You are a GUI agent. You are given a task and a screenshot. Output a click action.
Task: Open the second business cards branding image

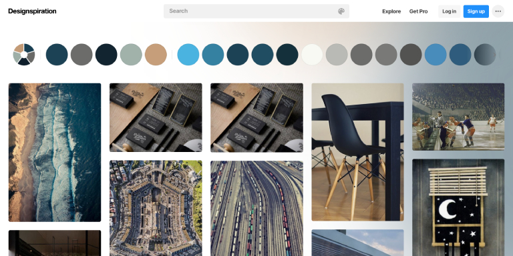click(256, 117)
